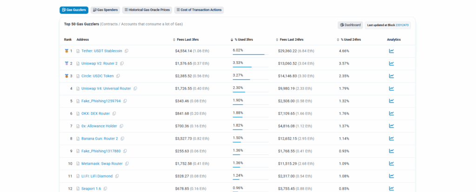Copy the Tether: USDT Stablecoin address
The image size is (476, 192).
pyautogui.click(x=126, y=51)
